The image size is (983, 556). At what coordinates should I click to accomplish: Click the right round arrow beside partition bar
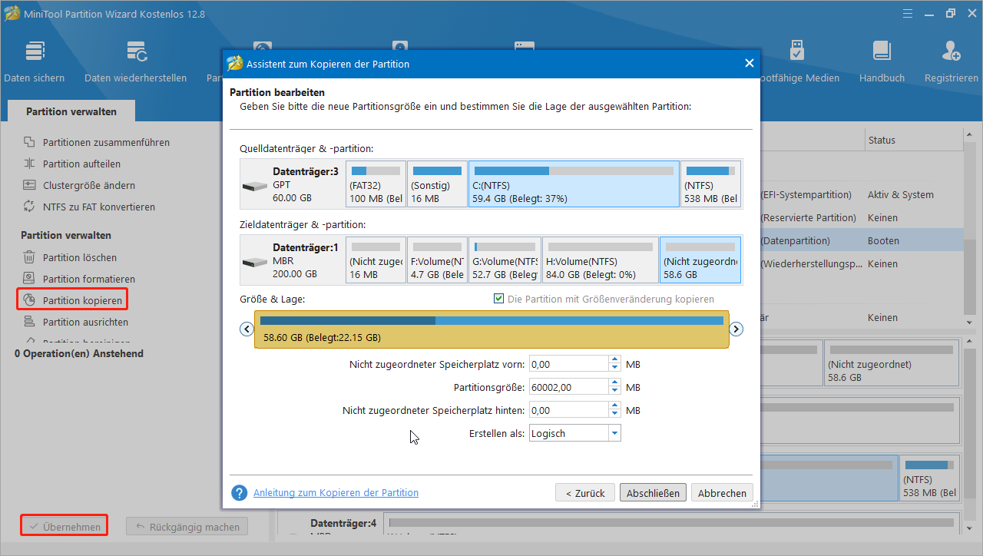[x=736, y=329]
